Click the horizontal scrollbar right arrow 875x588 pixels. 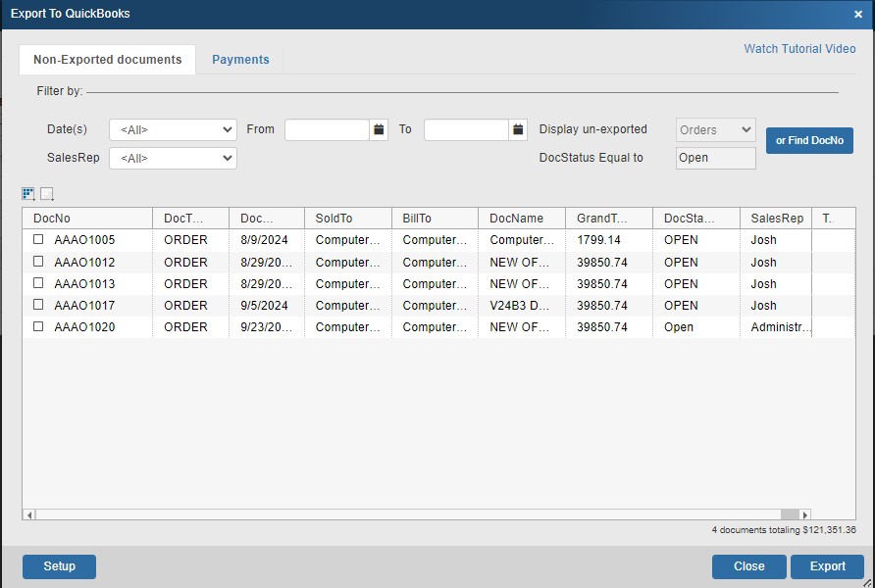(x=805, y=514)
